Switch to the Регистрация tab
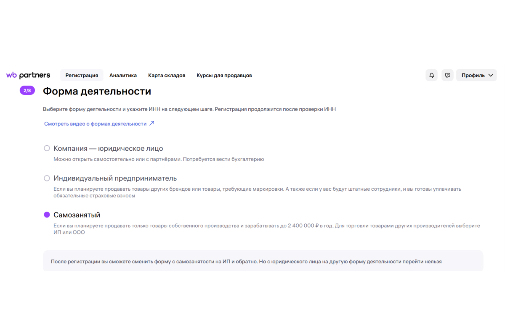 pos(82,75)
